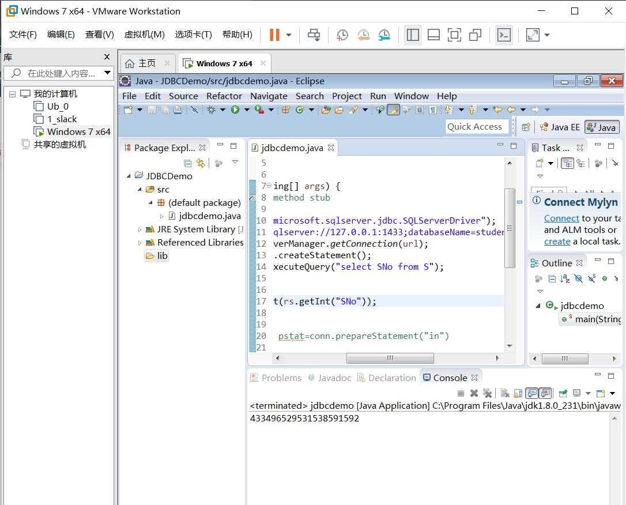Viewport: 626px width, 505px height.
Task: Click VMware pause virtual machine button
Action: (274, 35)
